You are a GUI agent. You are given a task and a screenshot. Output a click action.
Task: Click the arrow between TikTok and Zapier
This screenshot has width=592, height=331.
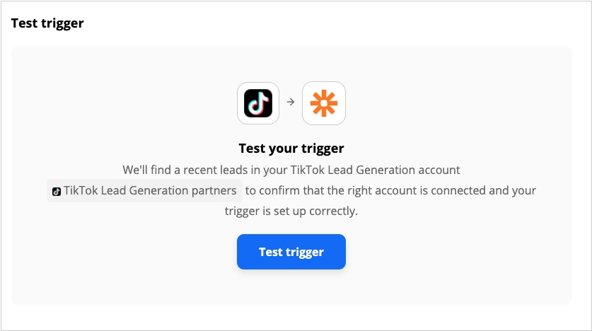[x=290, y=102]
